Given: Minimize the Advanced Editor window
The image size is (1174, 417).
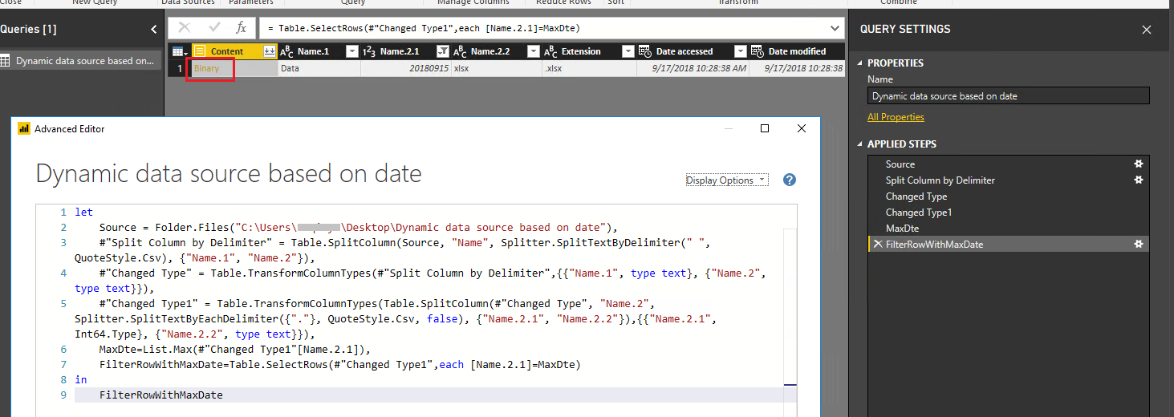Looking at the screenshot, I should tap(729, 128).
